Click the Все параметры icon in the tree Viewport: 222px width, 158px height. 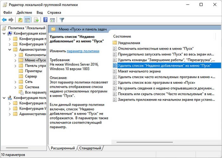pyautogui.click(x=21, y=92)
